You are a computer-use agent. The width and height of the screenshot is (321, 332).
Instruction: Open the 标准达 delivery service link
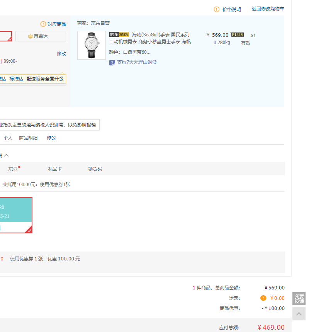click(16, 79)
